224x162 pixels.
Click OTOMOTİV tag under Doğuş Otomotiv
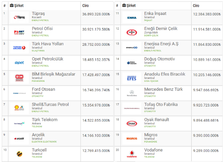coord(150,66)
